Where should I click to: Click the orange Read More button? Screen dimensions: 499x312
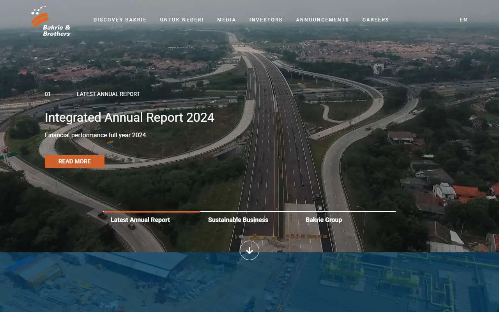74,161
